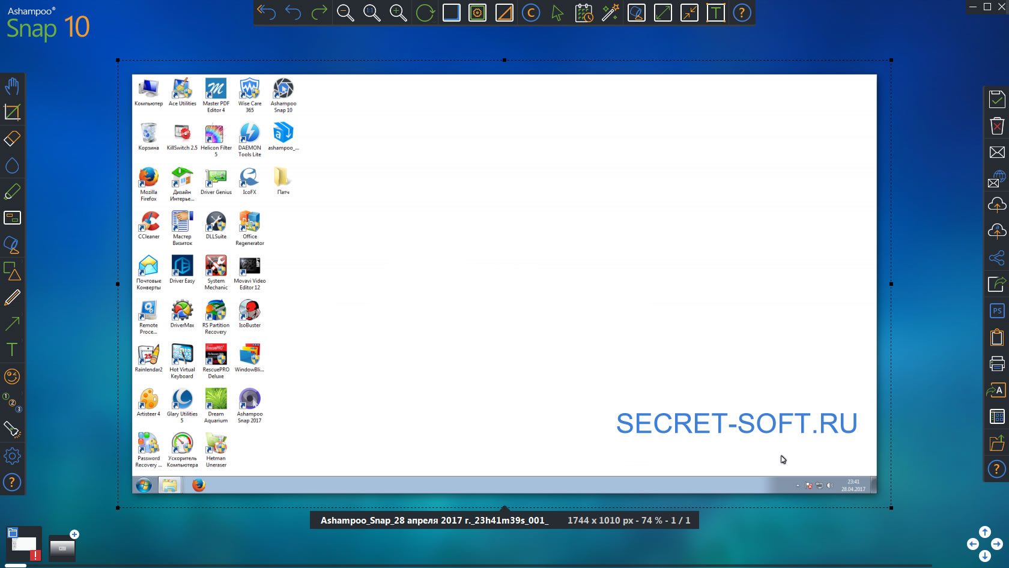
Task: Select the green arrow drawing tool
Action: [x=12, y=324]
